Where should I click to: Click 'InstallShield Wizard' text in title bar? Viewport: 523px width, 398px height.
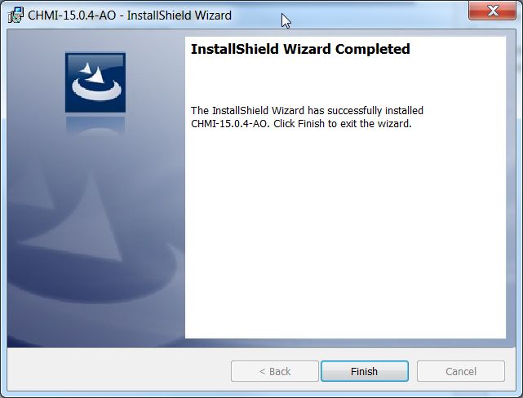pos(180,15)
